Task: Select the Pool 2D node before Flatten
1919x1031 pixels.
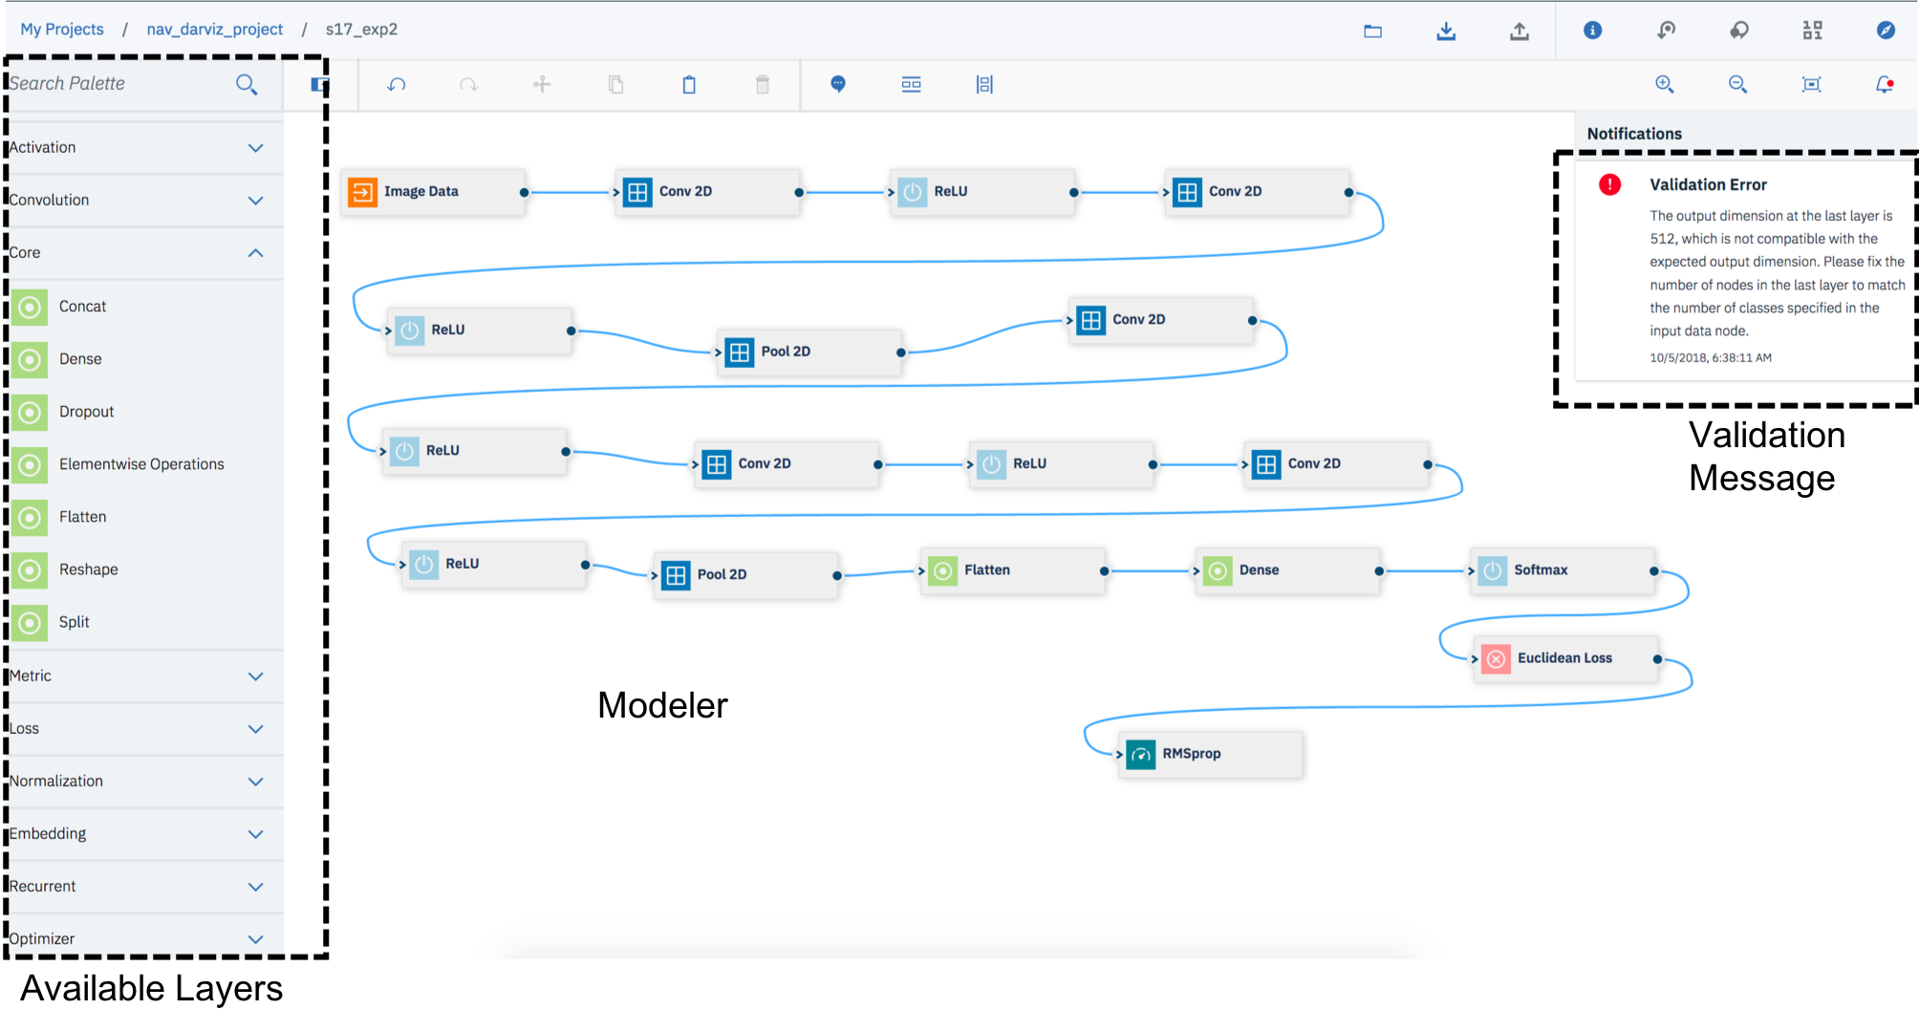Action: click(x=747, y=575)
